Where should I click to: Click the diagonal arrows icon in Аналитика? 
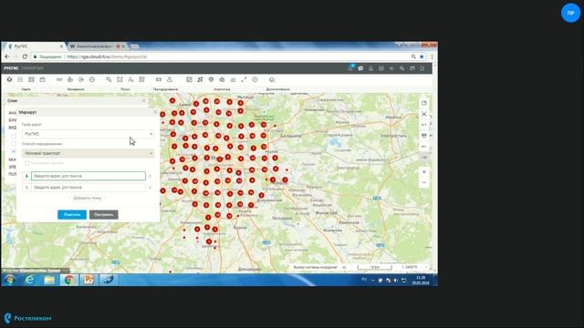pyautogui.click(x=244, y=79)
